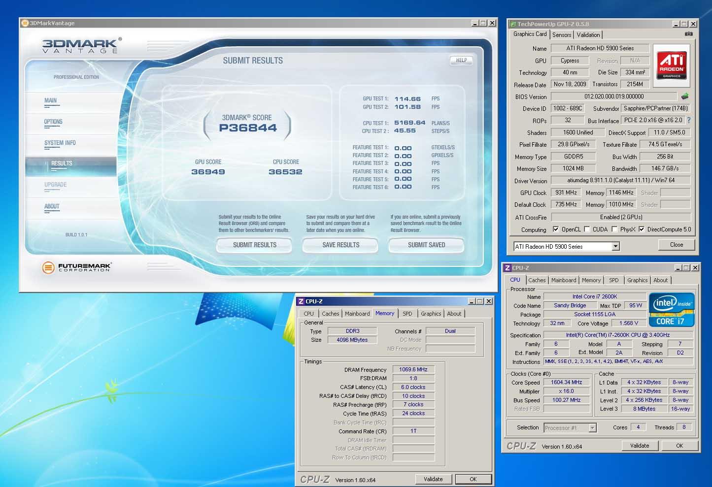Click the CPU-Z CPU window title icon
712x487 pixels.
507,268
